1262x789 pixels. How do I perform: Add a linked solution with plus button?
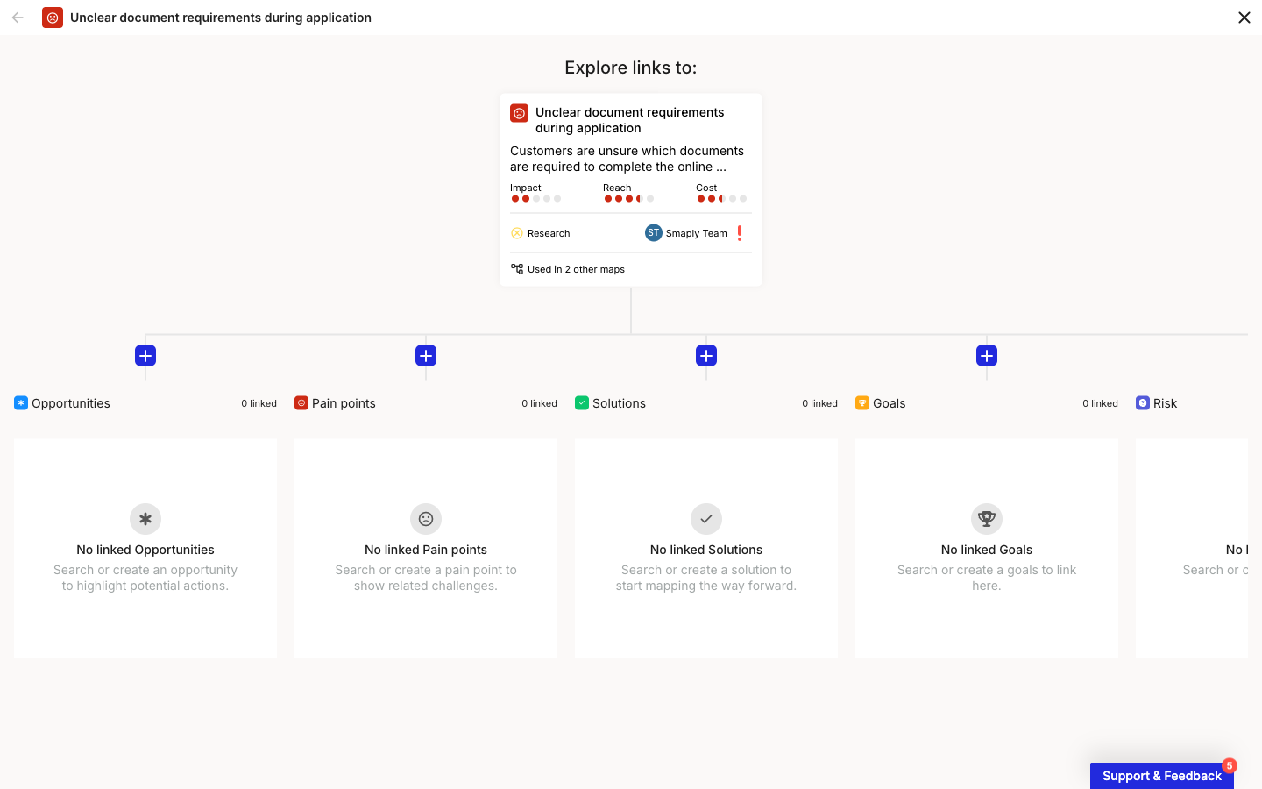(x=706, y=355)
